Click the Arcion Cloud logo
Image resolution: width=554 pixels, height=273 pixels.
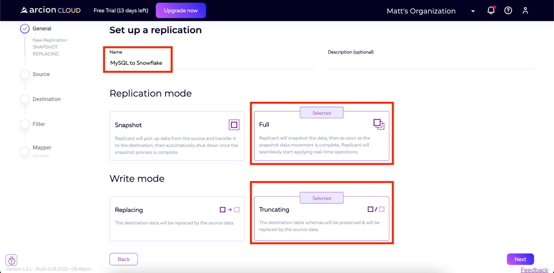(x=50, y=10)
